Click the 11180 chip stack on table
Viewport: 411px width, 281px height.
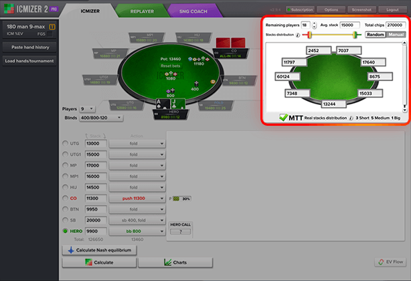(x=199, y=60)
